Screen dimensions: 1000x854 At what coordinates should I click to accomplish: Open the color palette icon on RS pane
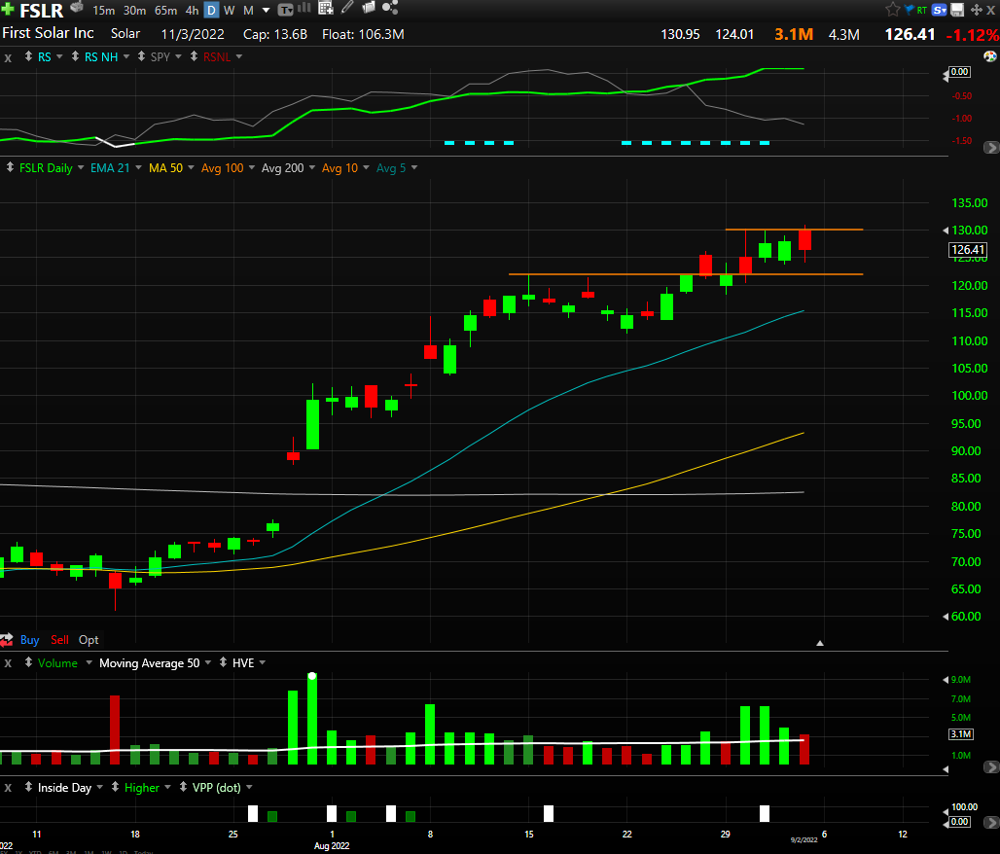pos(990,56)
